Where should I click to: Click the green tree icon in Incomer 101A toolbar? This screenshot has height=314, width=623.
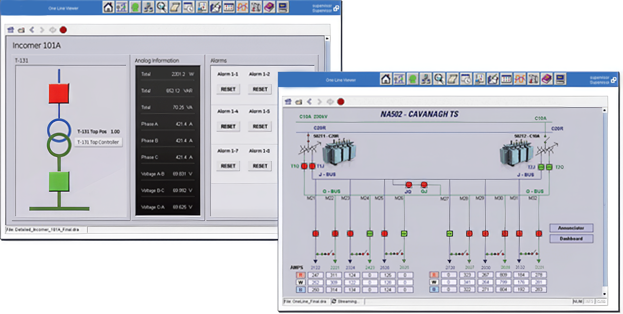tap(135, 7)
